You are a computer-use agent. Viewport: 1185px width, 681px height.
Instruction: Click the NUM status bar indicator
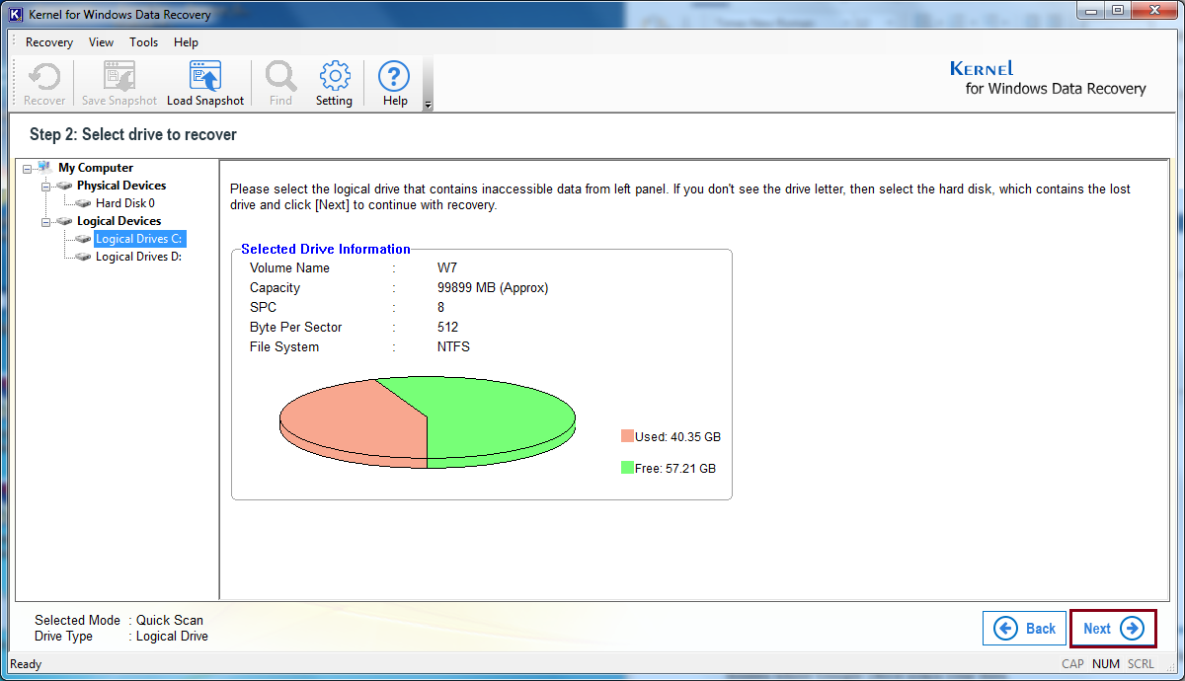(x=1106, y=664)
